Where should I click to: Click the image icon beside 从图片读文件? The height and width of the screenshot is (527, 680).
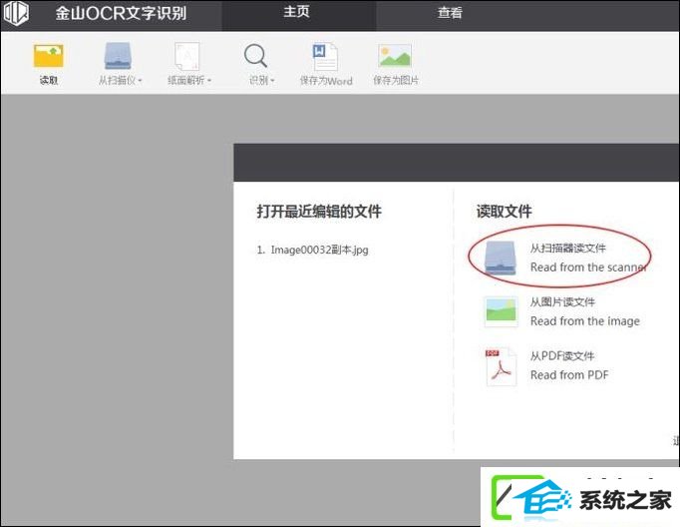(501, 311)
